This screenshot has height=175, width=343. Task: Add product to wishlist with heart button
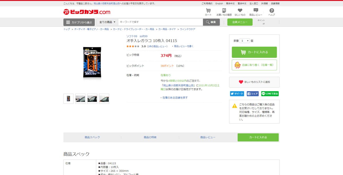coord(254,82)
